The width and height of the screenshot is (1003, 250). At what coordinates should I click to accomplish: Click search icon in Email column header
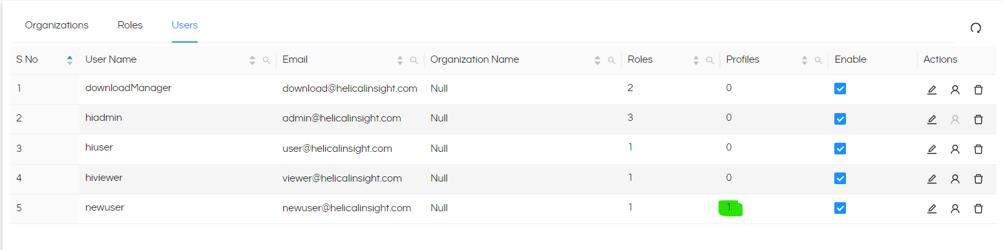tap(414, 60)
